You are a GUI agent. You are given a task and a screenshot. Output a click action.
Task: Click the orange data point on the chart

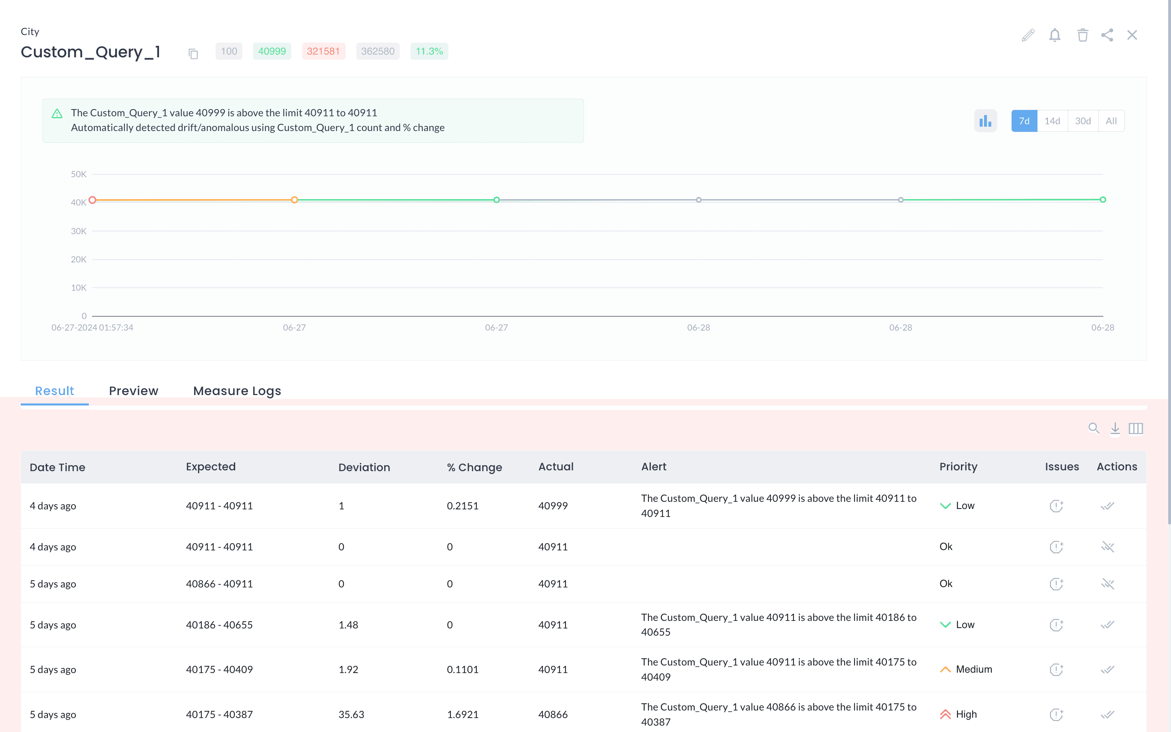pos(294,200)
